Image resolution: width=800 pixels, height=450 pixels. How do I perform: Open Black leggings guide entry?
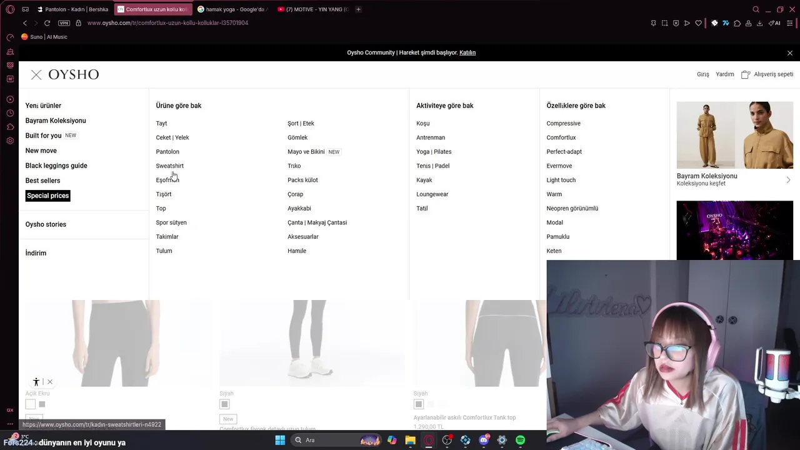pos(56,166)
